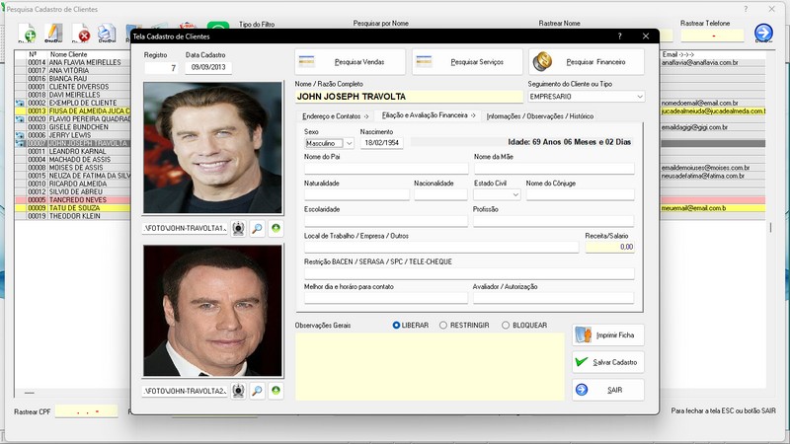
Task: Click into the Profissão field
Action: click(553, 220)
